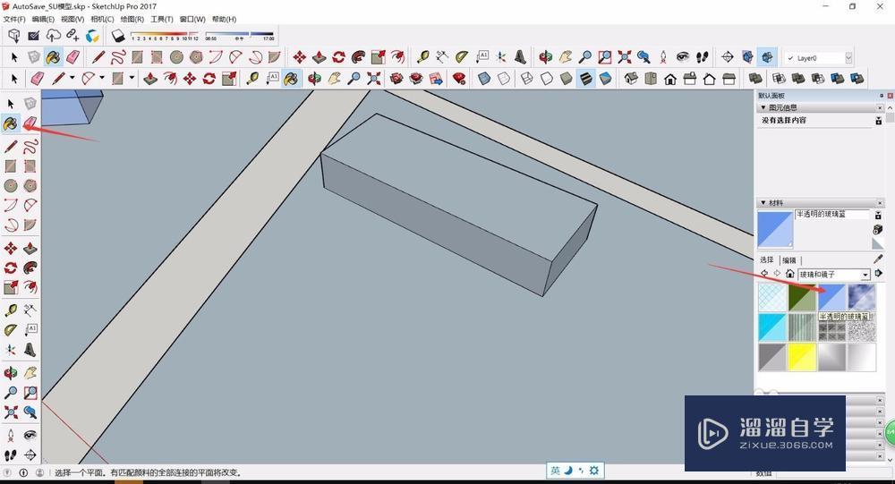895x484 pixels.
Task: Select the Circle tool in left toolbar
Action: click(x=10, y=185)
